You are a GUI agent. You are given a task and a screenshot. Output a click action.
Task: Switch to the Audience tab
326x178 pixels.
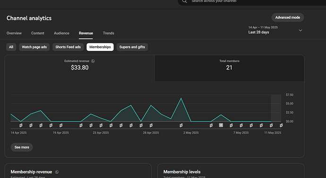tap(61, 33)
